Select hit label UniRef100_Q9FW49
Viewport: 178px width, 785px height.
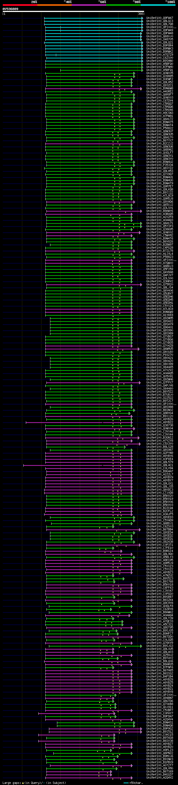160,30
